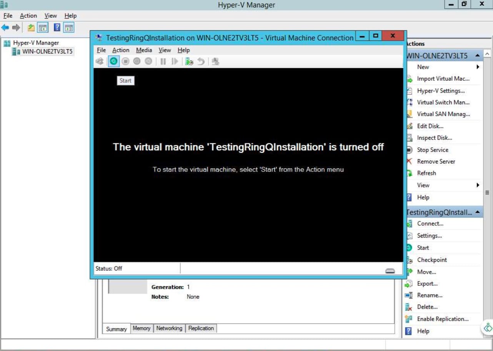493x351 pixels.
Task: Expand the New submenu in Actions pane
Action: coord(423,67)
